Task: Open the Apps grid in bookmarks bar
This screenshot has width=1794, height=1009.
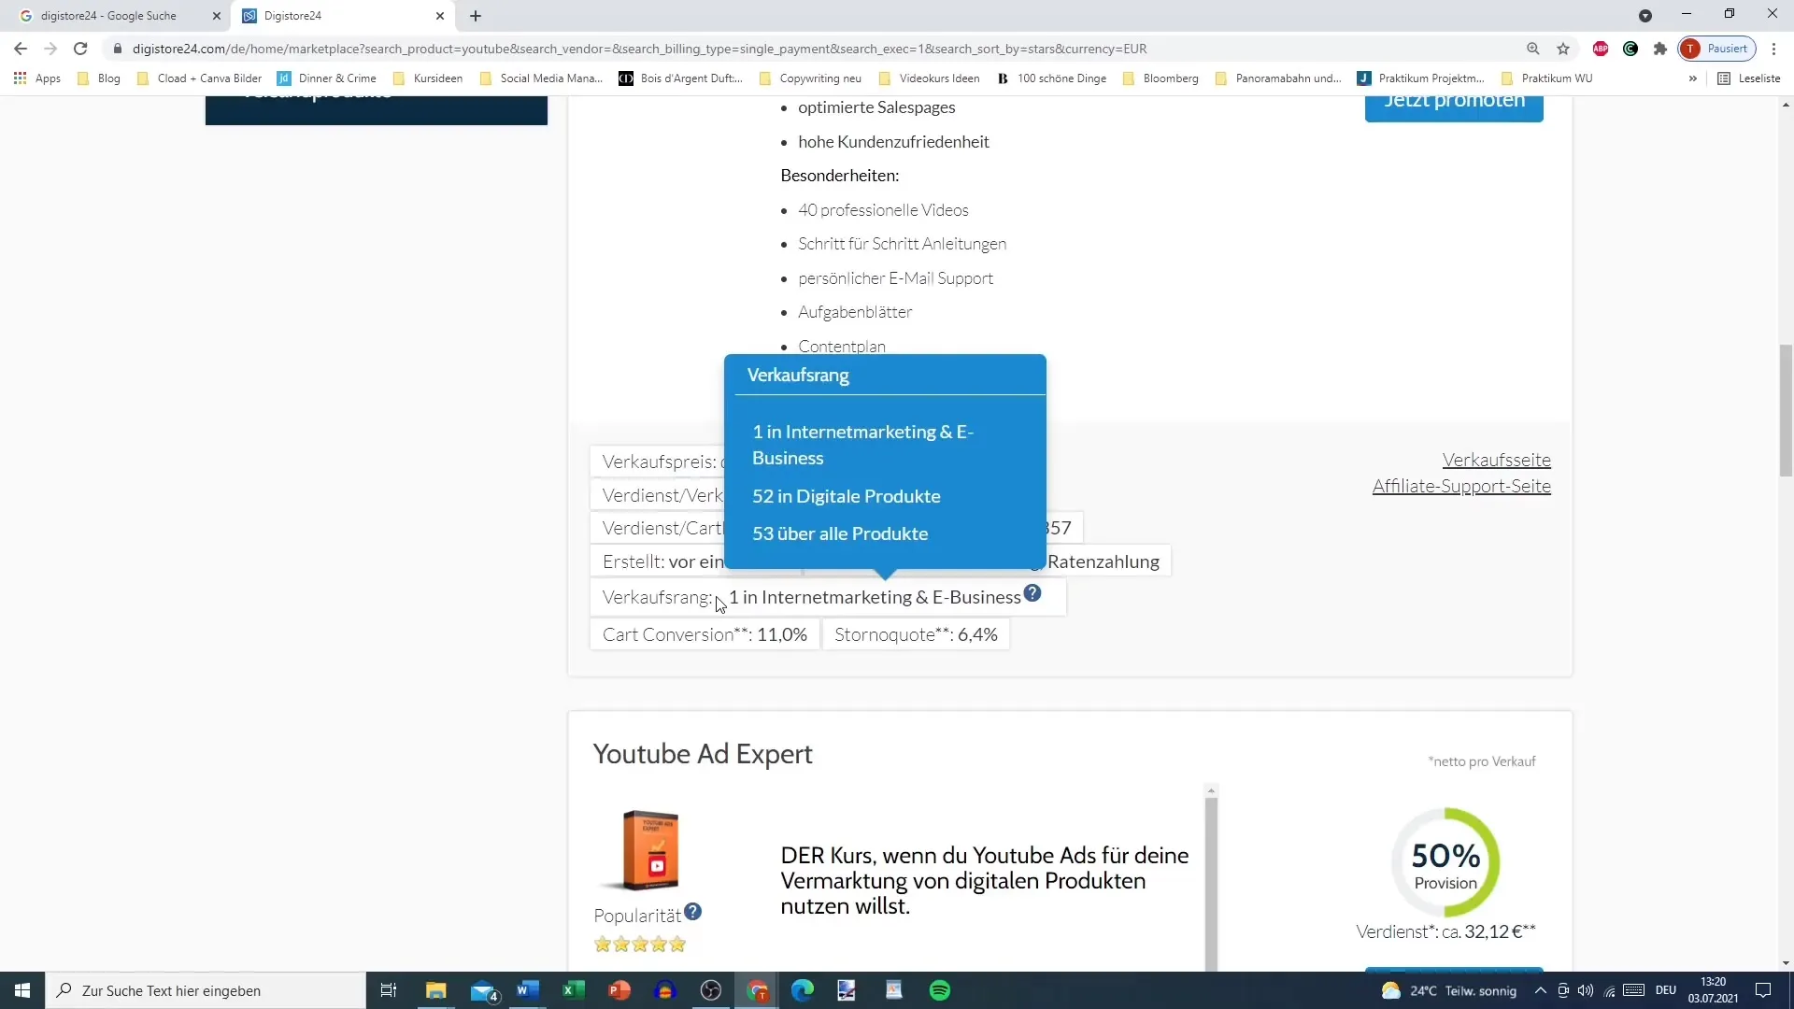Action: point(37,78)
